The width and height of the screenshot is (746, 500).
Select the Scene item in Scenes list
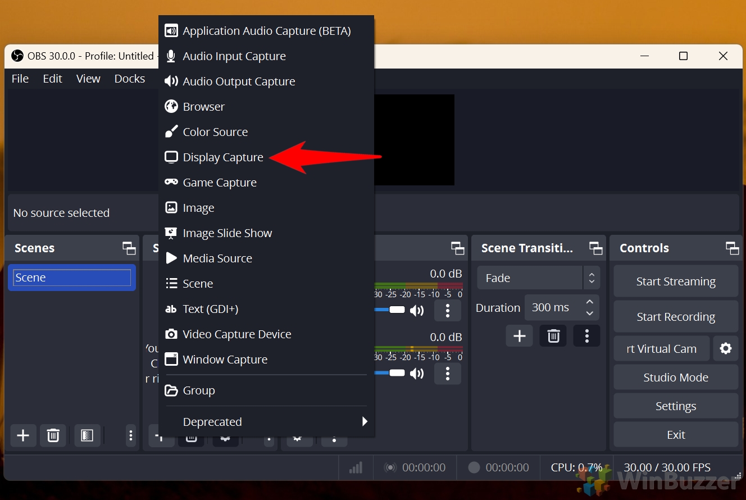[72, 278]
